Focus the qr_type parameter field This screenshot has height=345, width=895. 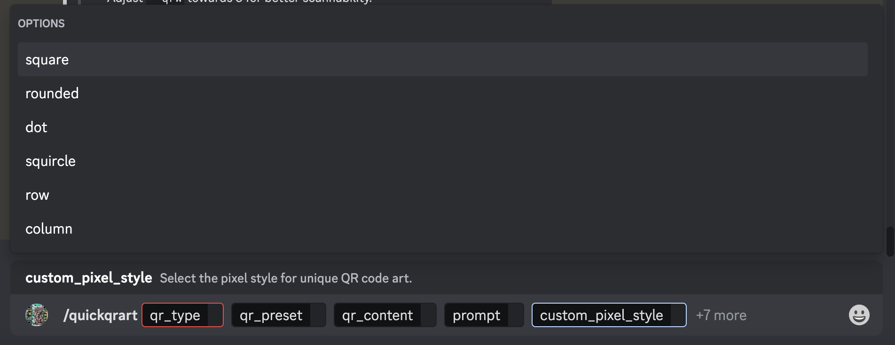click(x=182, y=315)
